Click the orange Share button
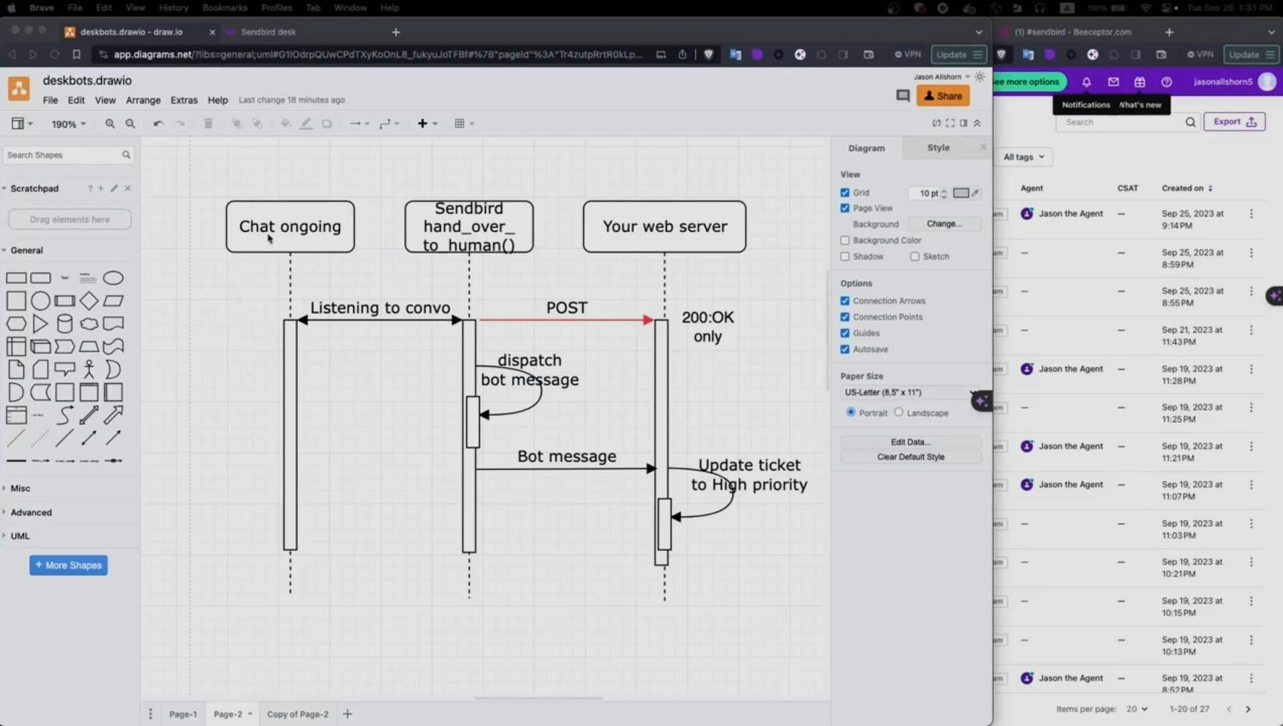The width and height of the screenshot is (1283, 726). [943, 96]
